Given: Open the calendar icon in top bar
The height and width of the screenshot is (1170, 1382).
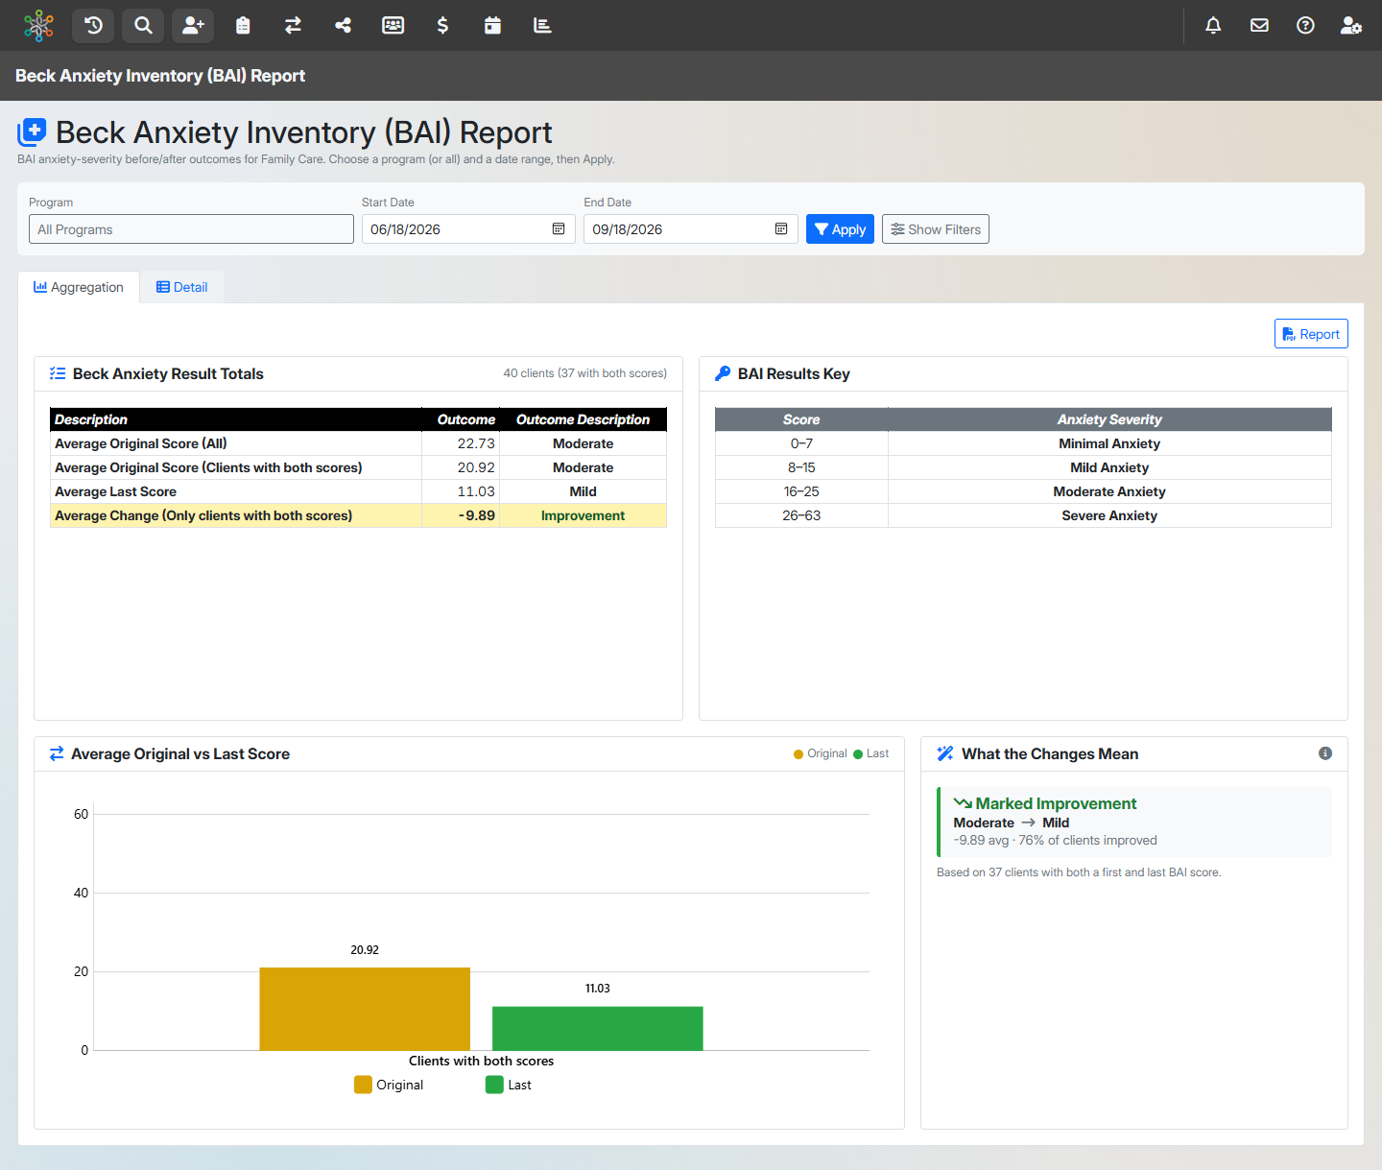Looking at the screenshot, I should (x=492, y=26).
